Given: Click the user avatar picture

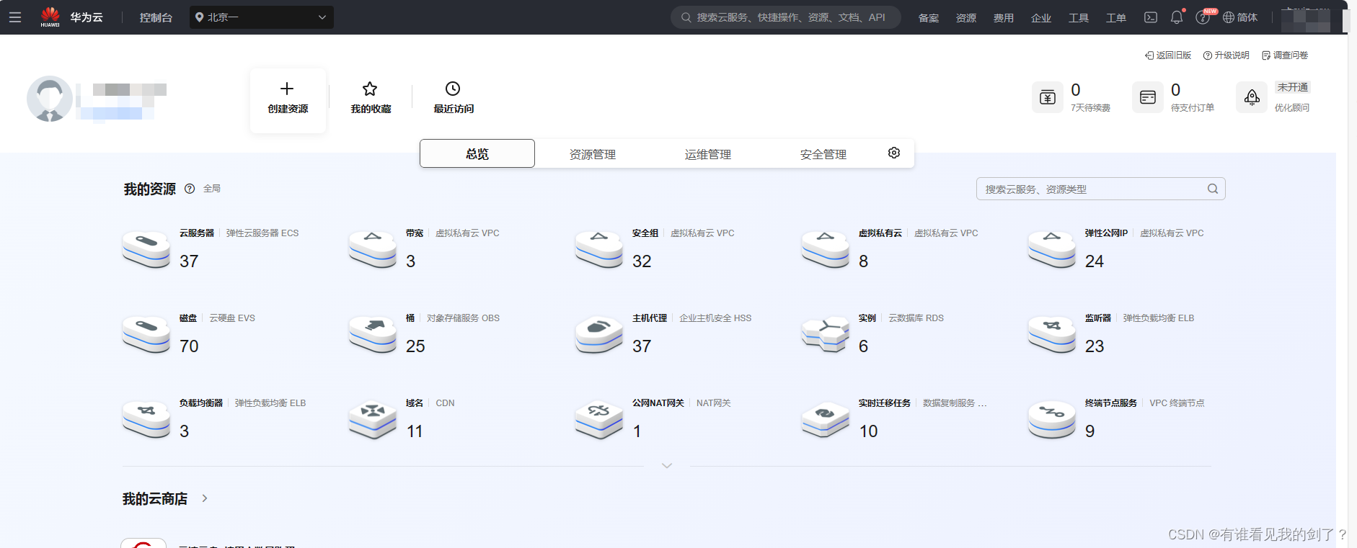Looking at the screenshot, I should 50,99.
